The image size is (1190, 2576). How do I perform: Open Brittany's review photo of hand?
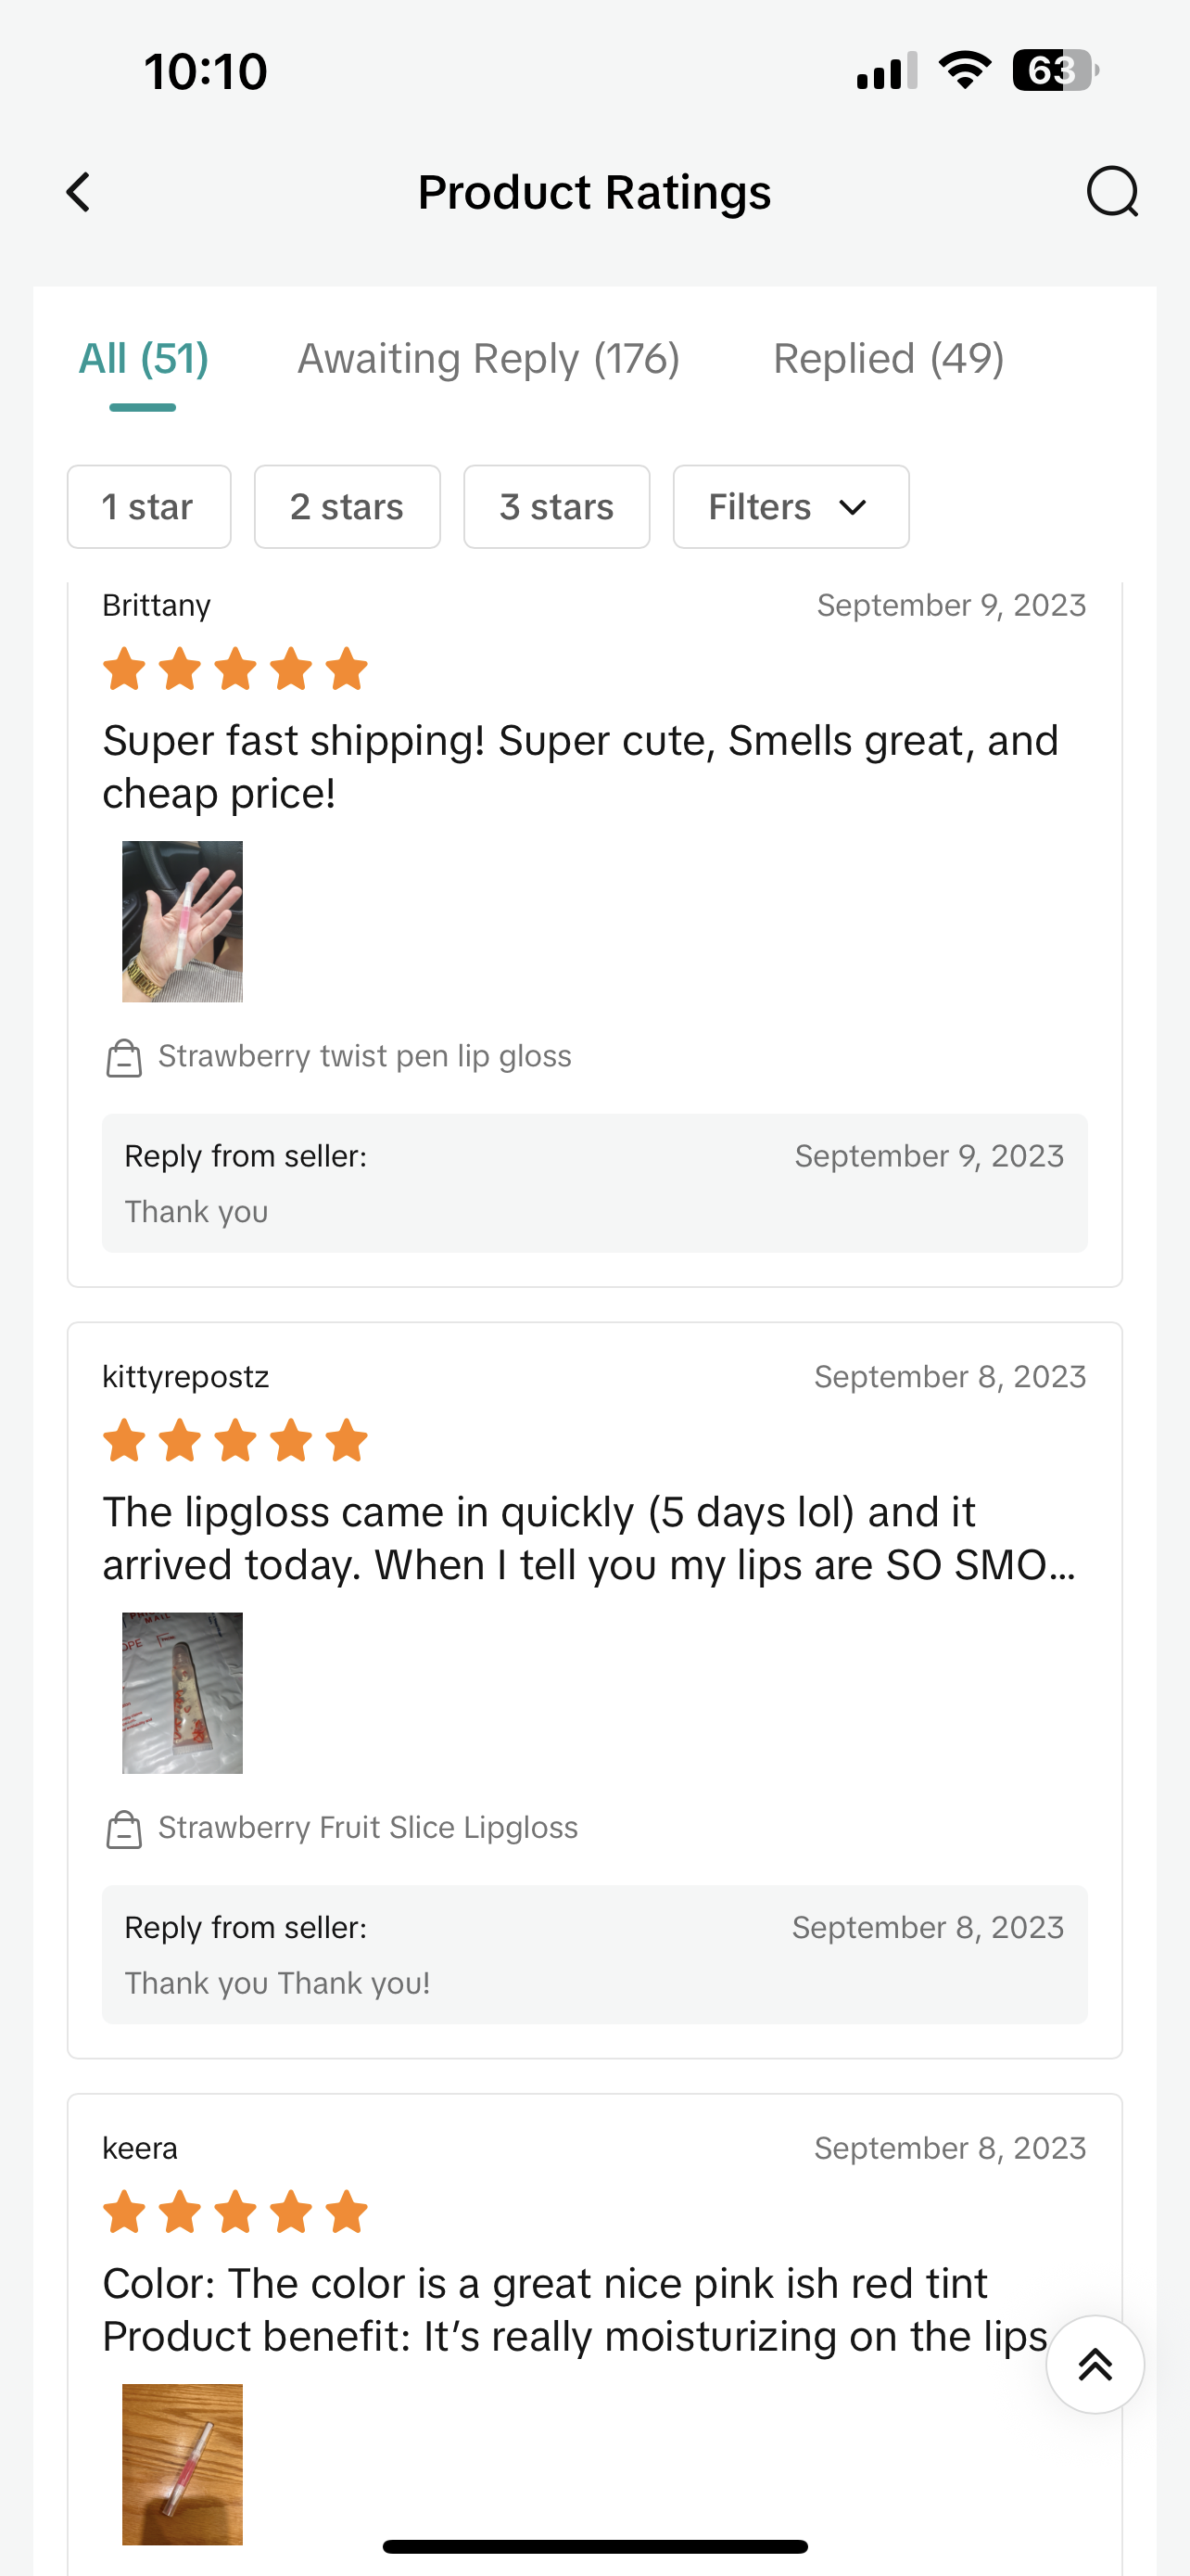(x=182, y=921)
